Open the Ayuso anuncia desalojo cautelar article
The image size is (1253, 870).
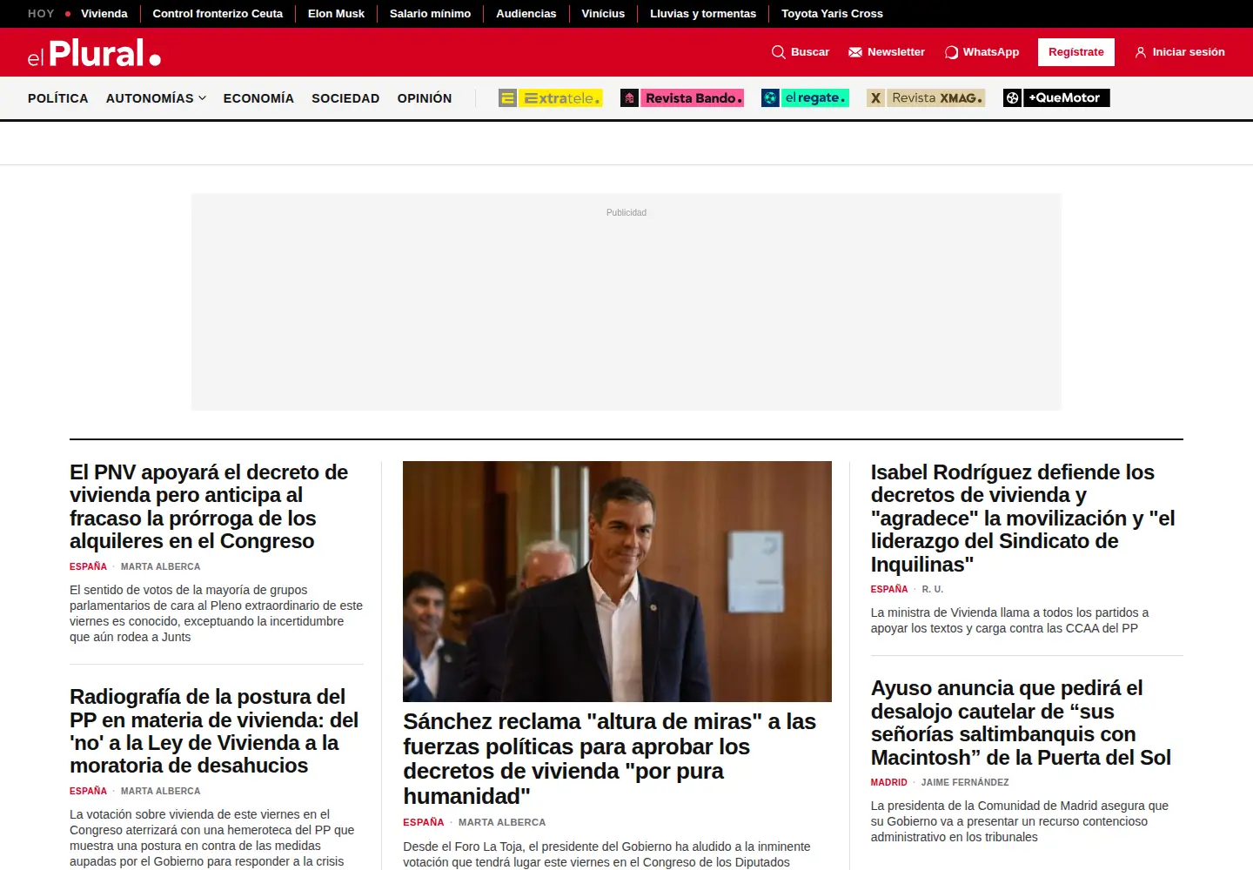coord(1021,723)
